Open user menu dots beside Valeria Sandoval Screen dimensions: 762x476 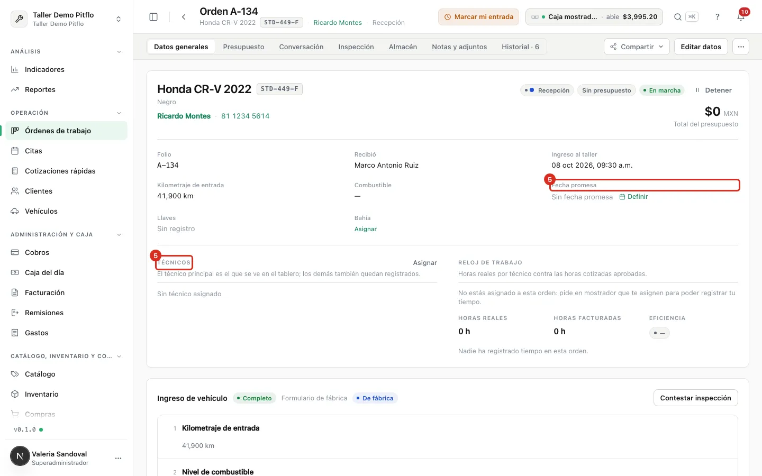point(118,458)
